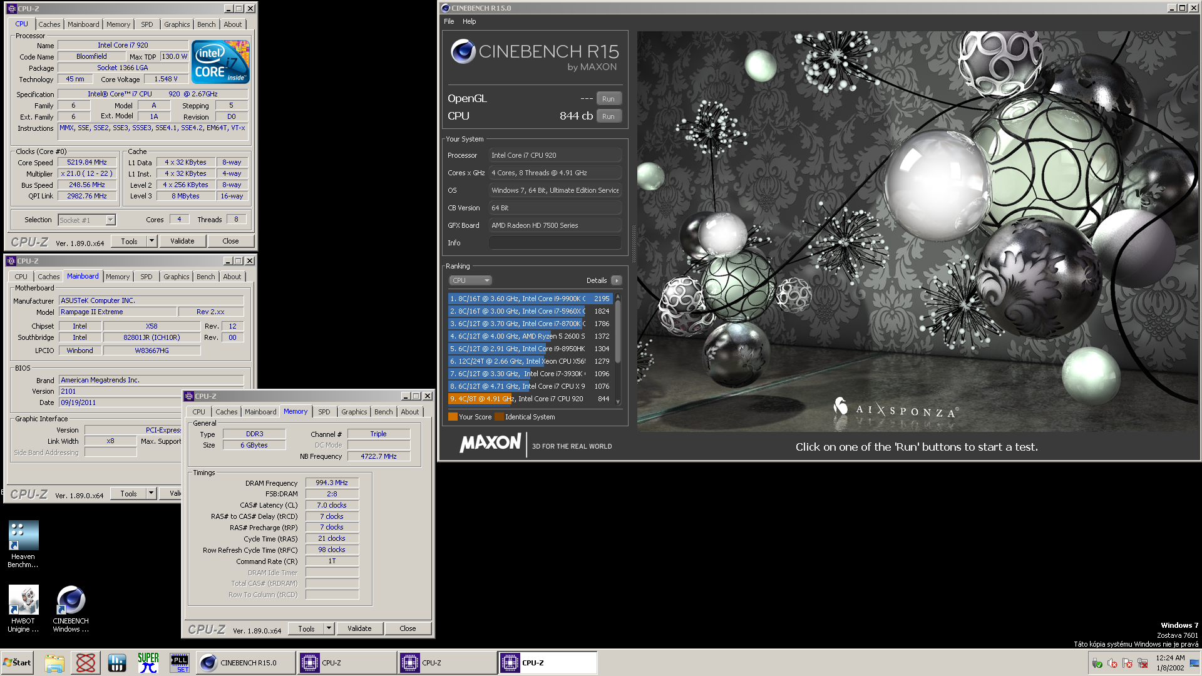Open Caches tab in front Memory CPU-Z window

(x=226, y=412)
